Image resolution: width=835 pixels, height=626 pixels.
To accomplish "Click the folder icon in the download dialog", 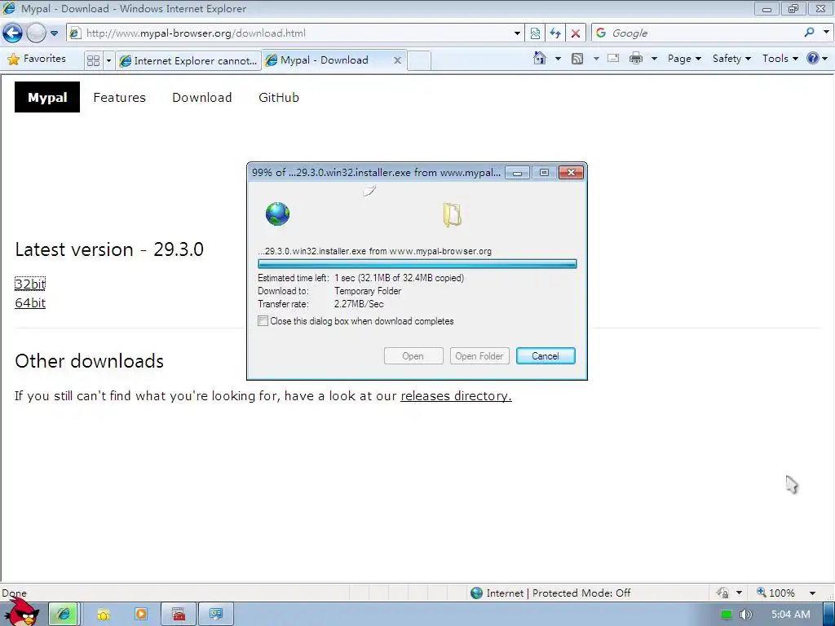I will coord(452,215).
